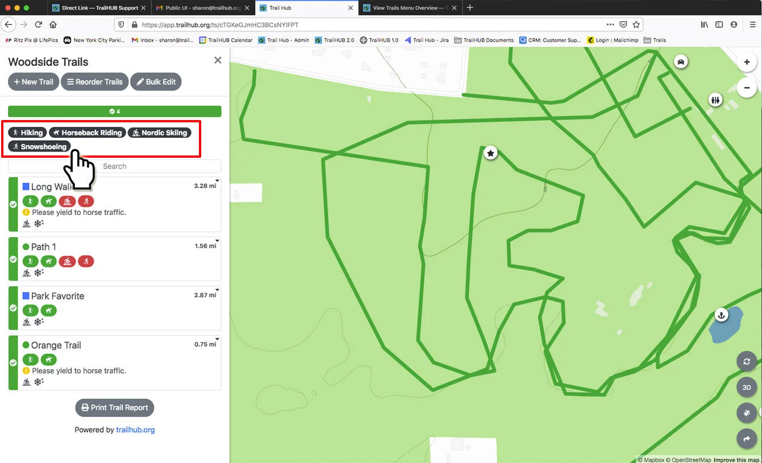Open the Orange Trail dropdown arrow
The image size is (762, 463).
[x=217, y=340]
